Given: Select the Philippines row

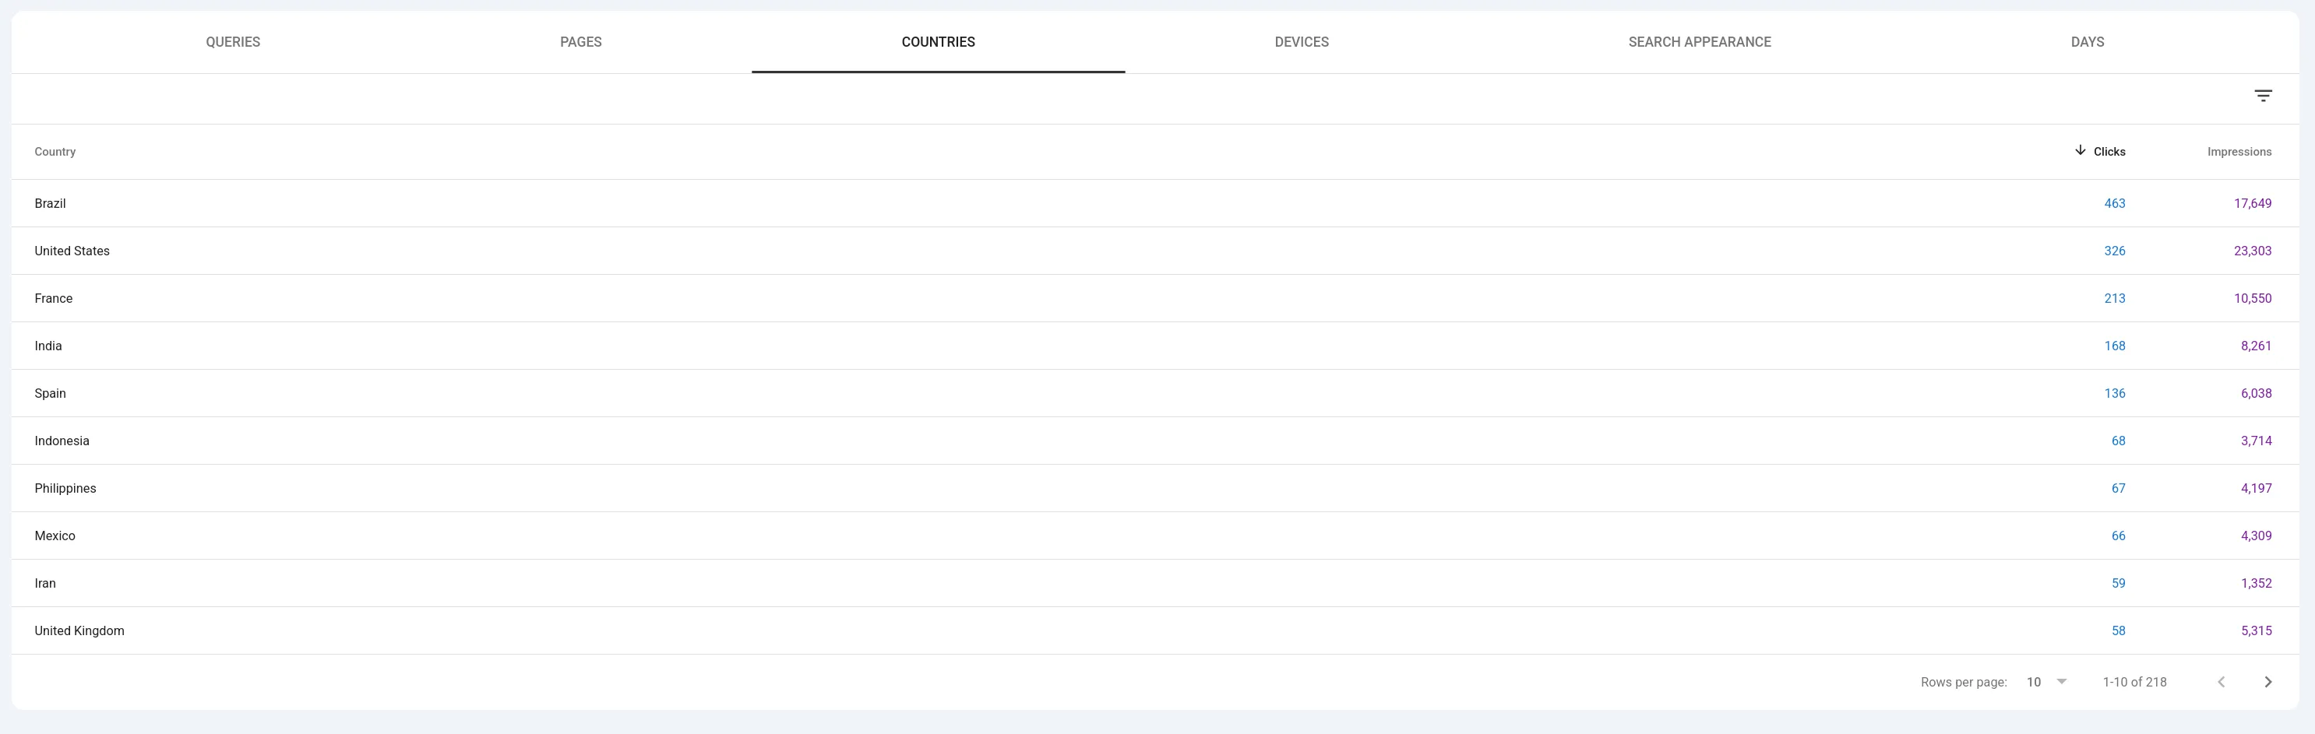Looking at the screenshot, I should [1155, 489].
